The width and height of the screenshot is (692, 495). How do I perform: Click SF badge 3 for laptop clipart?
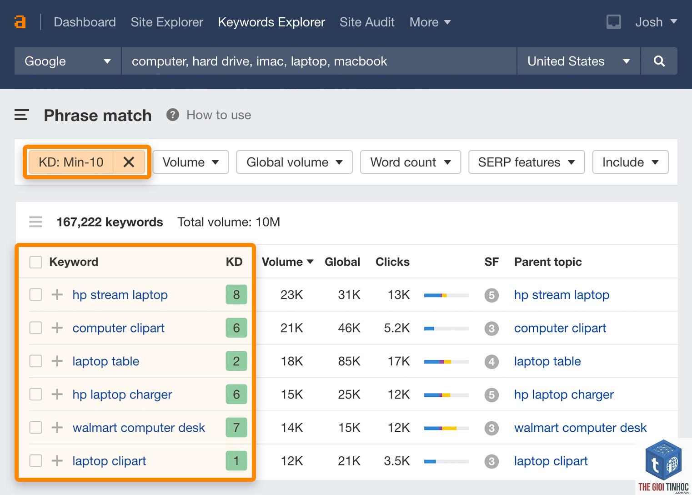[491, 461]
